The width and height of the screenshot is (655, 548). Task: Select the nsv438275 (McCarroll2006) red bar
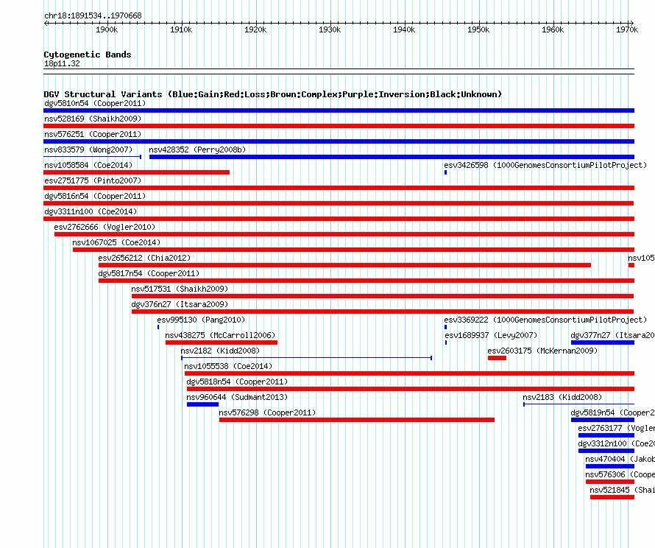222,342
